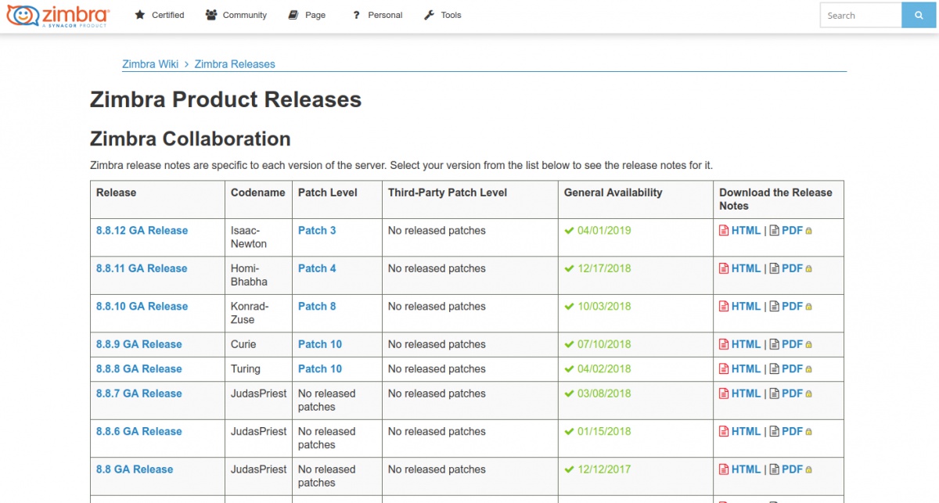Open Patch 3 for release 8.8.12

[317, 231]
